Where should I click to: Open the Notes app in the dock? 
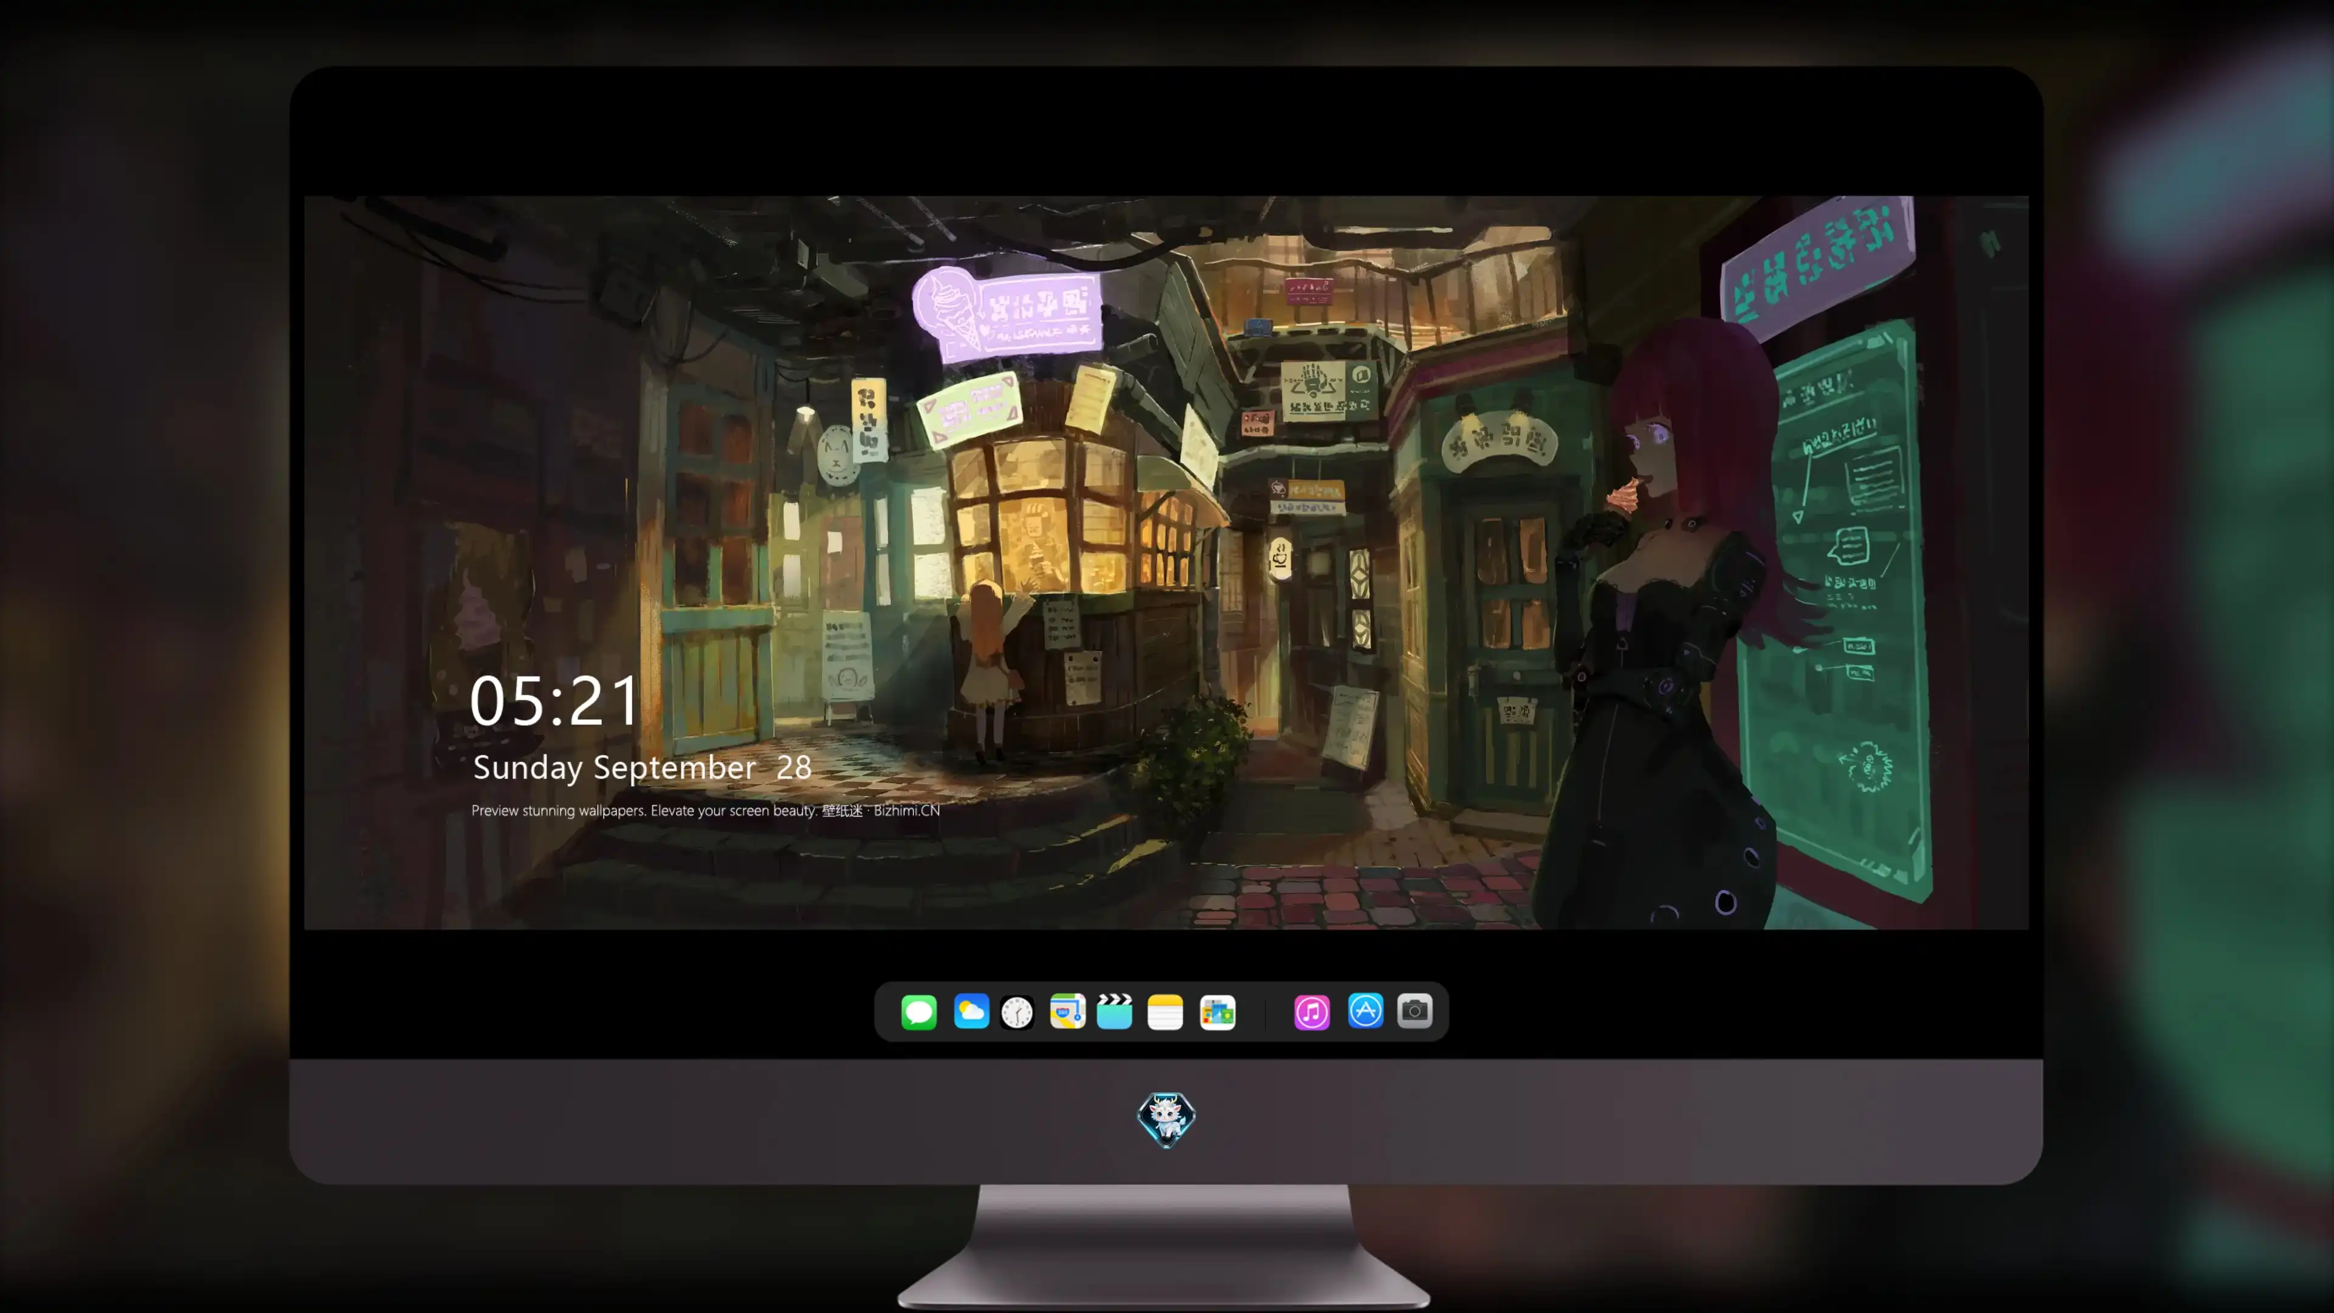coord(1165,1011)
